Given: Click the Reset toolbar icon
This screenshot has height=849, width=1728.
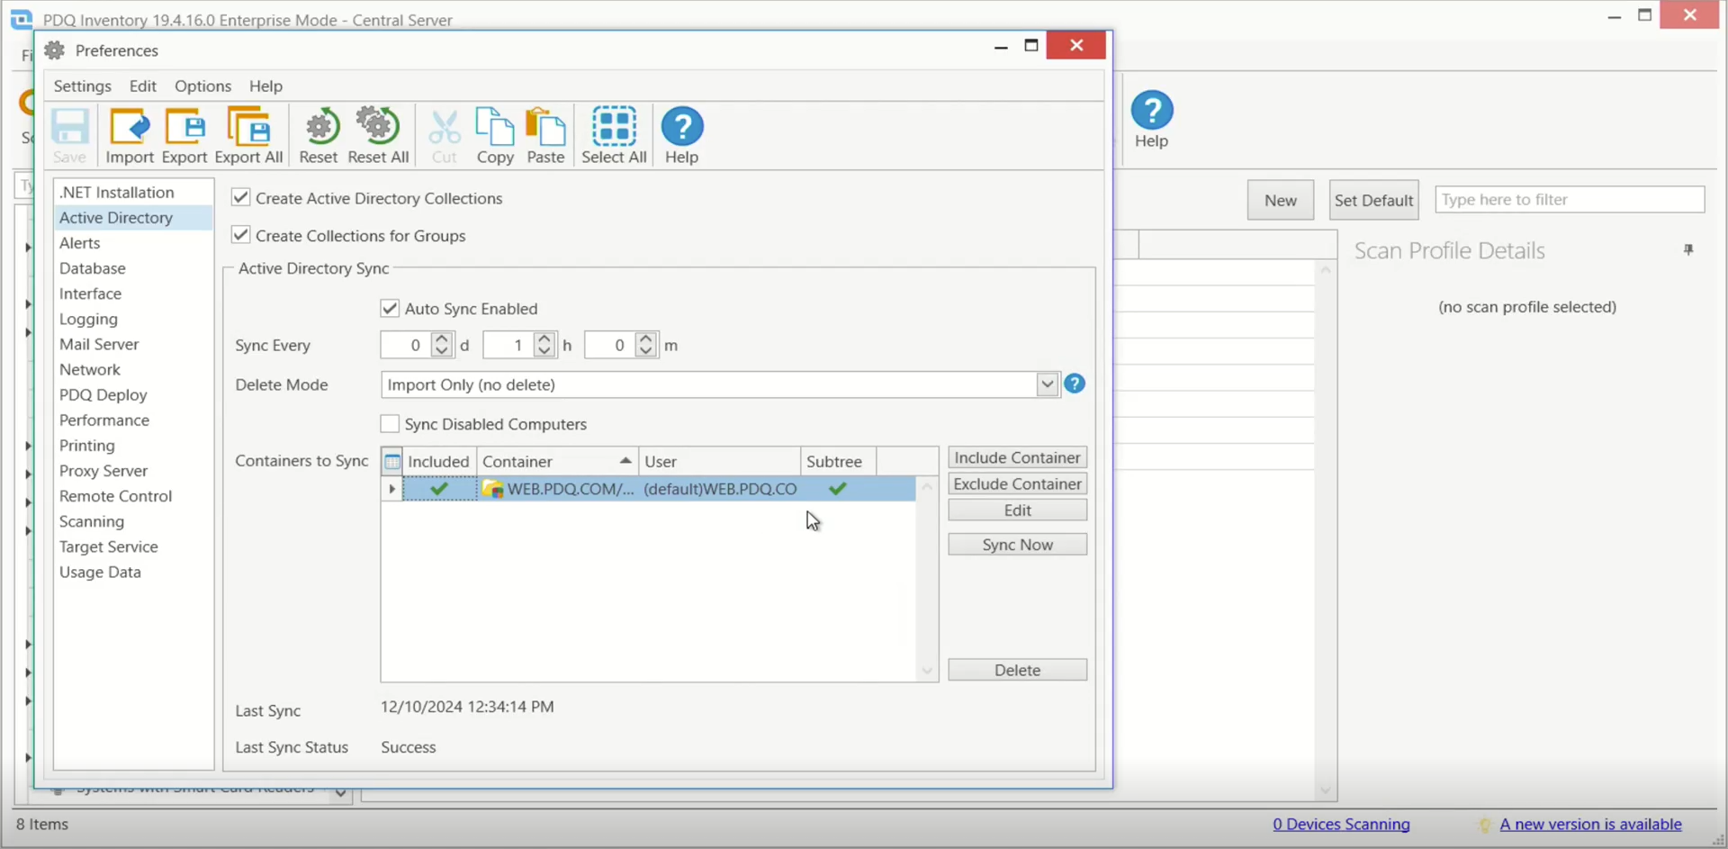Looking at the screenshot, I should click(319, 136).
